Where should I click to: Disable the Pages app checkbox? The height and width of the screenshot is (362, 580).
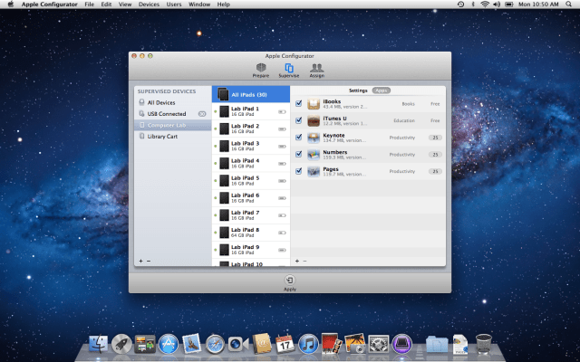coord(299,170)
